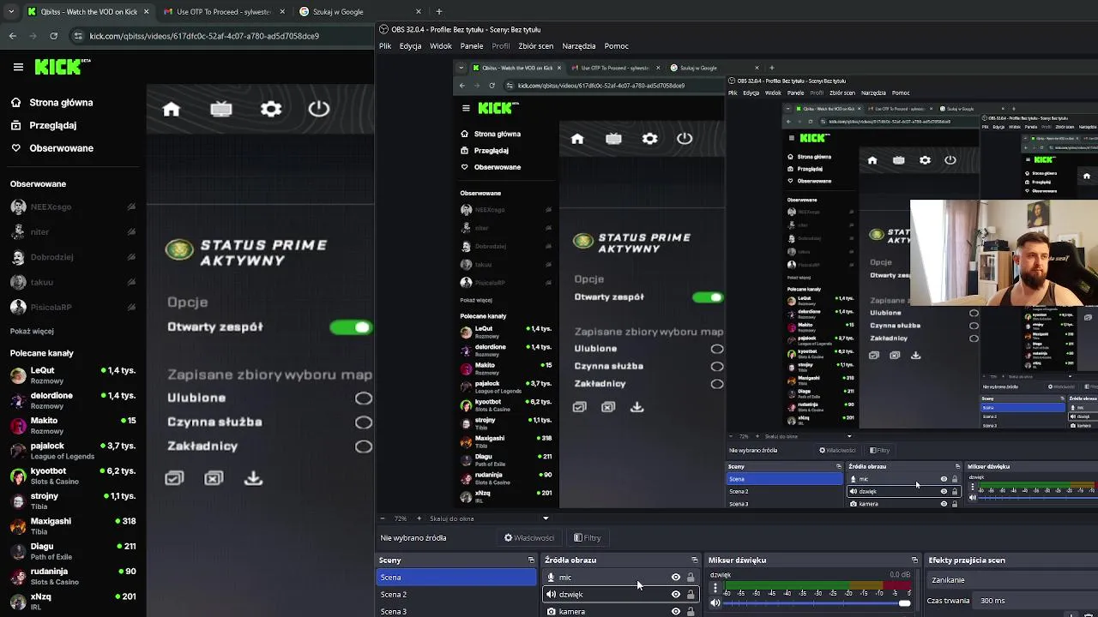Open the dzwięk mixer three-dot options
Image resolution: width=1098 pixels, height=617 pixels.
(715, 589)
